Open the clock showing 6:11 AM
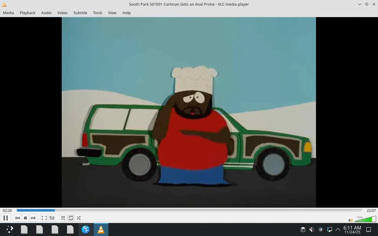 [x=352, y=230]
